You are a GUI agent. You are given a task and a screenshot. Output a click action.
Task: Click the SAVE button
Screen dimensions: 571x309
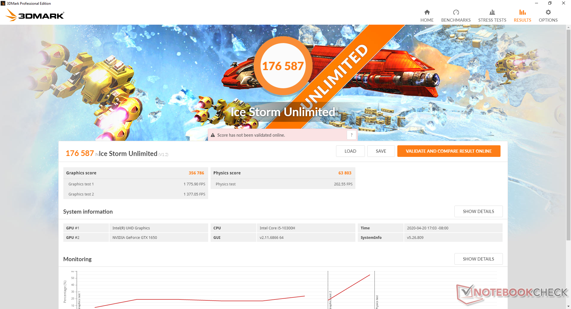coord(381,151)
